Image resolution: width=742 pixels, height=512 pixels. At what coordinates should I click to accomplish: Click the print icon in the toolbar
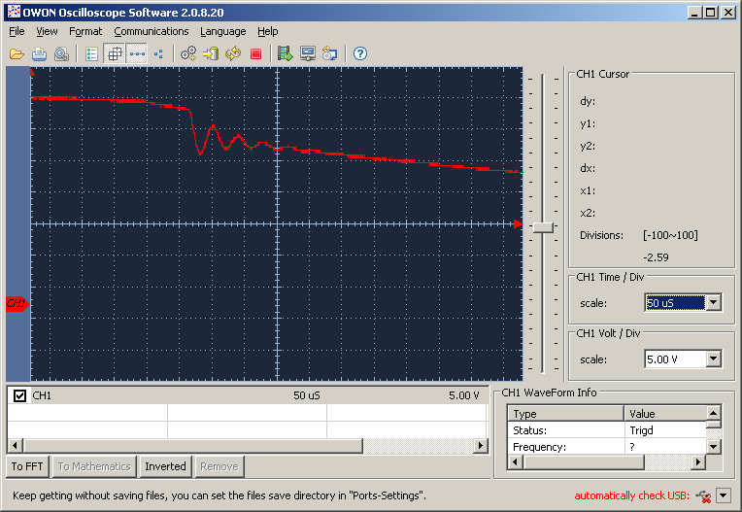click(x=39, y=54)
